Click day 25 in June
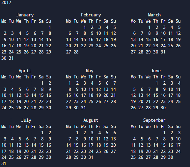The height and width of the screenshot is (167, 190). click(x=178, y=101)
